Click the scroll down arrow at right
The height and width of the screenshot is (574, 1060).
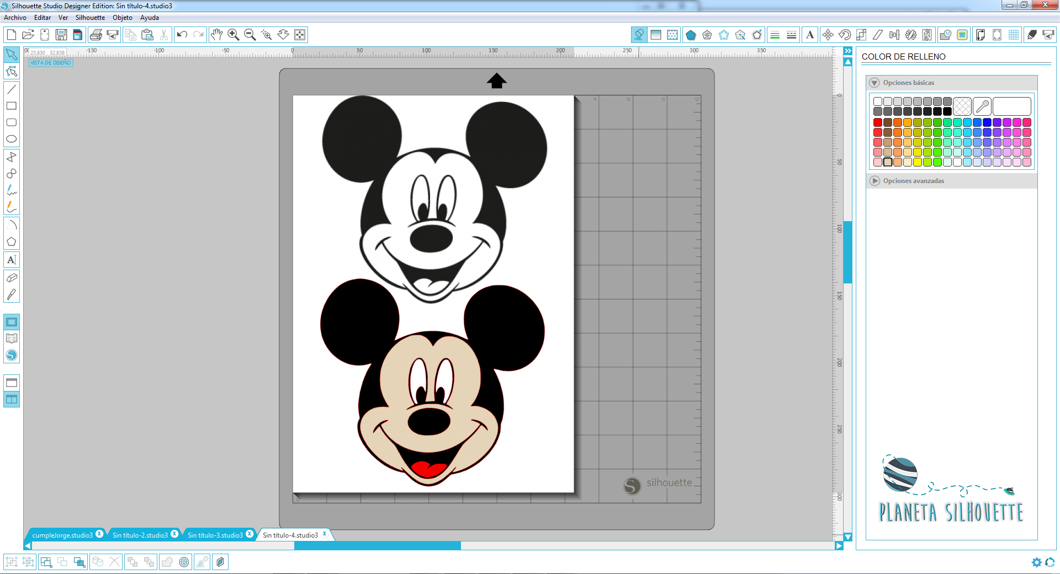click(848, 537)
